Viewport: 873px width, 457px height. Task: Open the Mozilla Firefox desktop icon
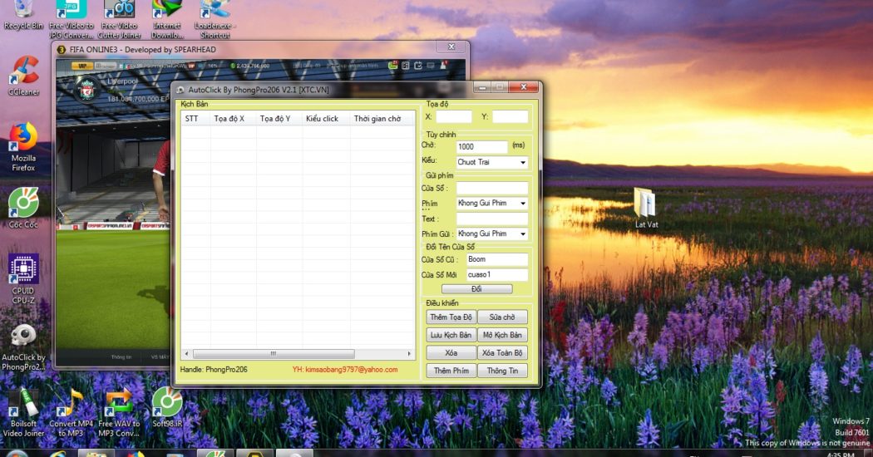point(23,147)
